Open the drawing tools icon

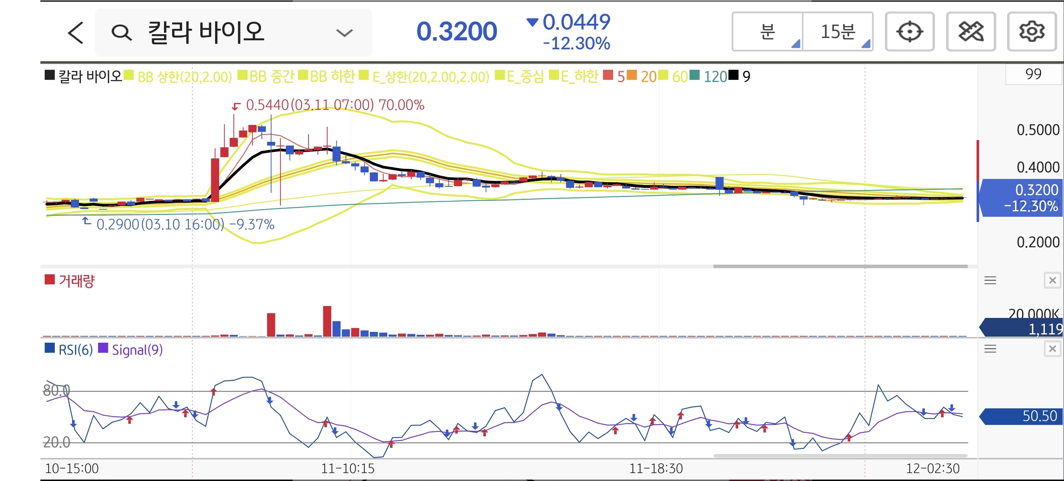click(x=971, y=32)
